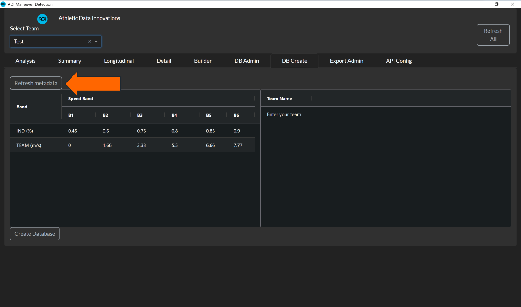
Task: Click the IND B1 value 0.45
Action: tap(72, 131)
